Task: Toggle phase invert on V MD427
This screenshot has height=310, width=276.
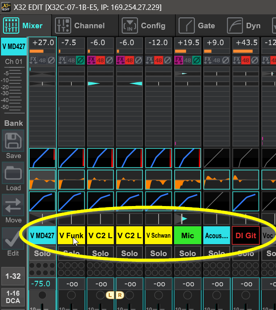Action: (51, 60)
